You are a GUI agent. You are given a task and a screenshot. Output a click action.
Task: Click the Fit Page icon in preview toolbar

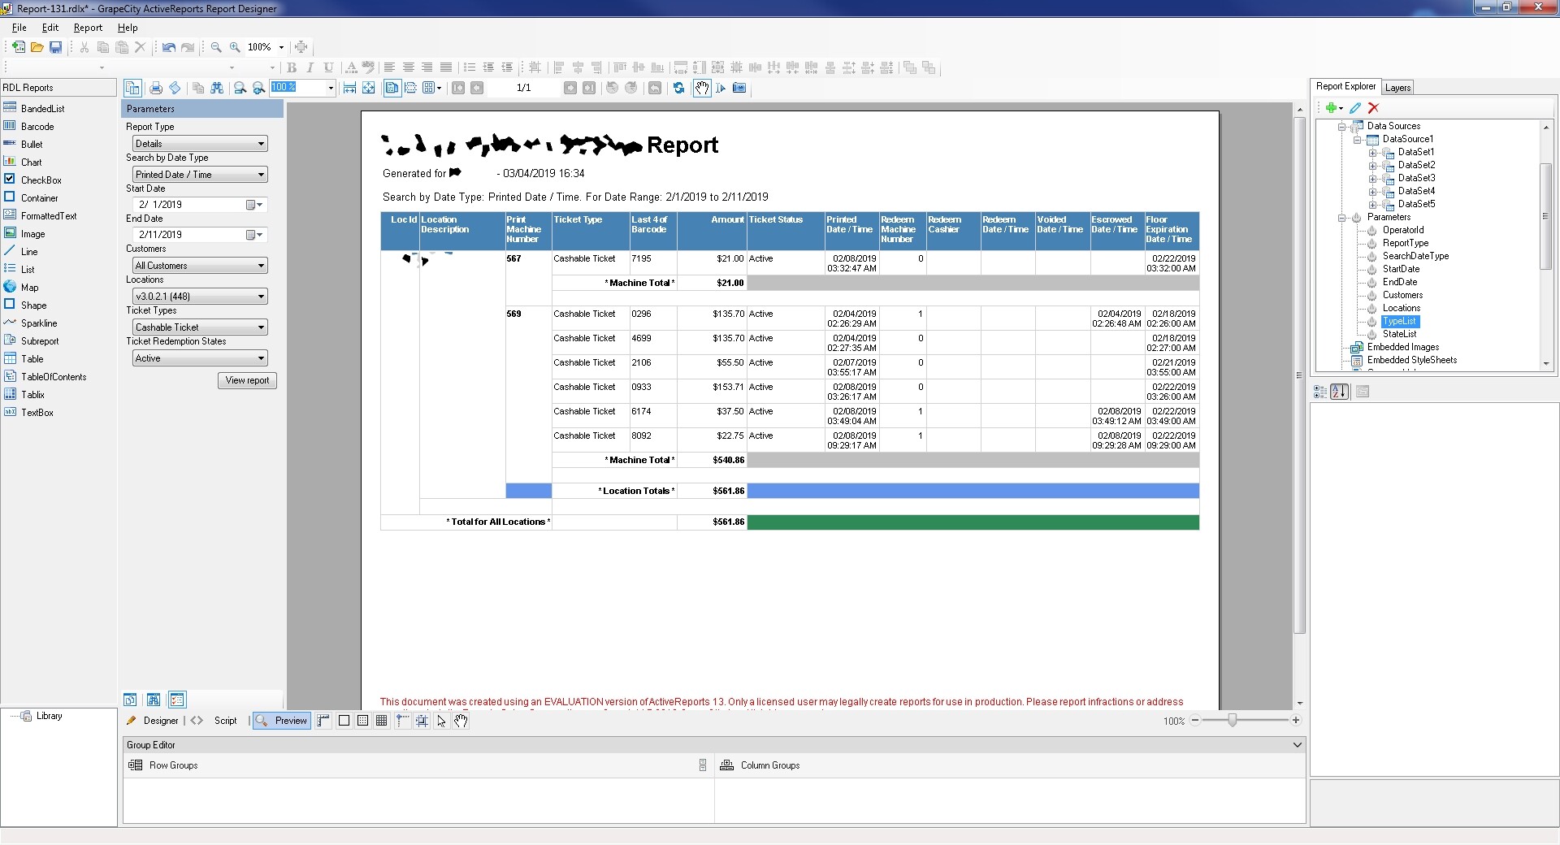click(368, 88)
